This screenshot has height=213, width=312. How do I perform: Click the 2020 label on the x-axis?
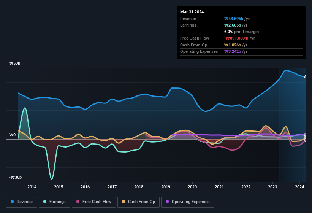192,187
